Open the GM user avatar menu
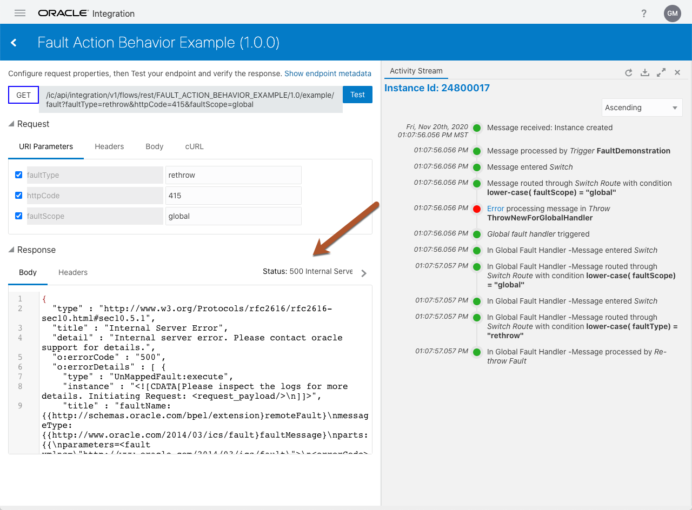 point(672,14)
